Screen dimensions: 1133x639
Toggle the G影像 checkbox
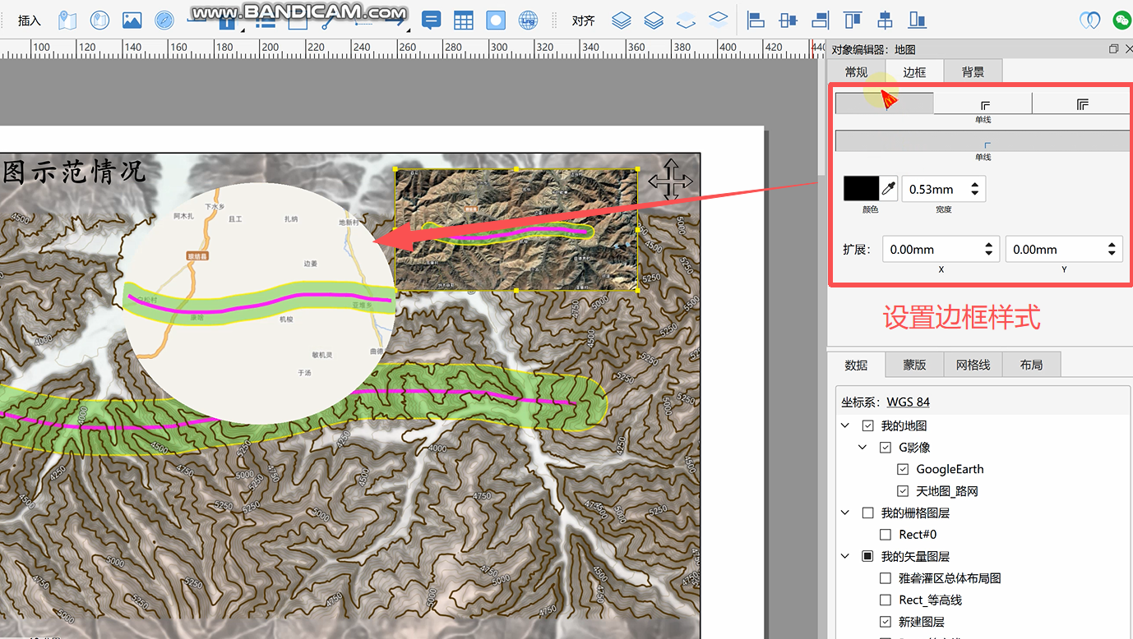(886, 448)
